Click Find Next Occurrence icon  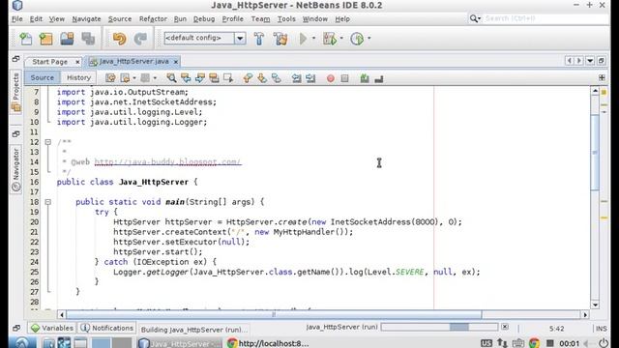(x=200, y=78)
